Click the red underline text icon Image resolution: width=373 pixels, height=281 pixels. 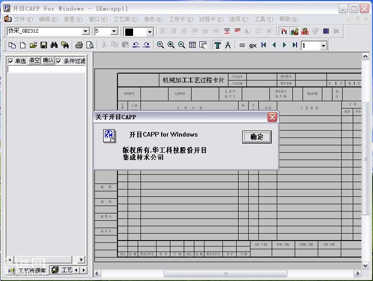point(238,31)
